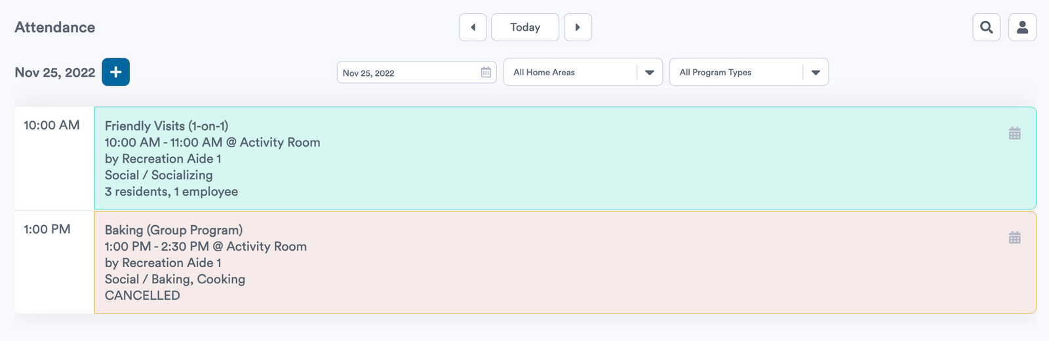
Task: Select the 1:00 PM time slot
Action: pyautogui.click(x=47, y=229)
